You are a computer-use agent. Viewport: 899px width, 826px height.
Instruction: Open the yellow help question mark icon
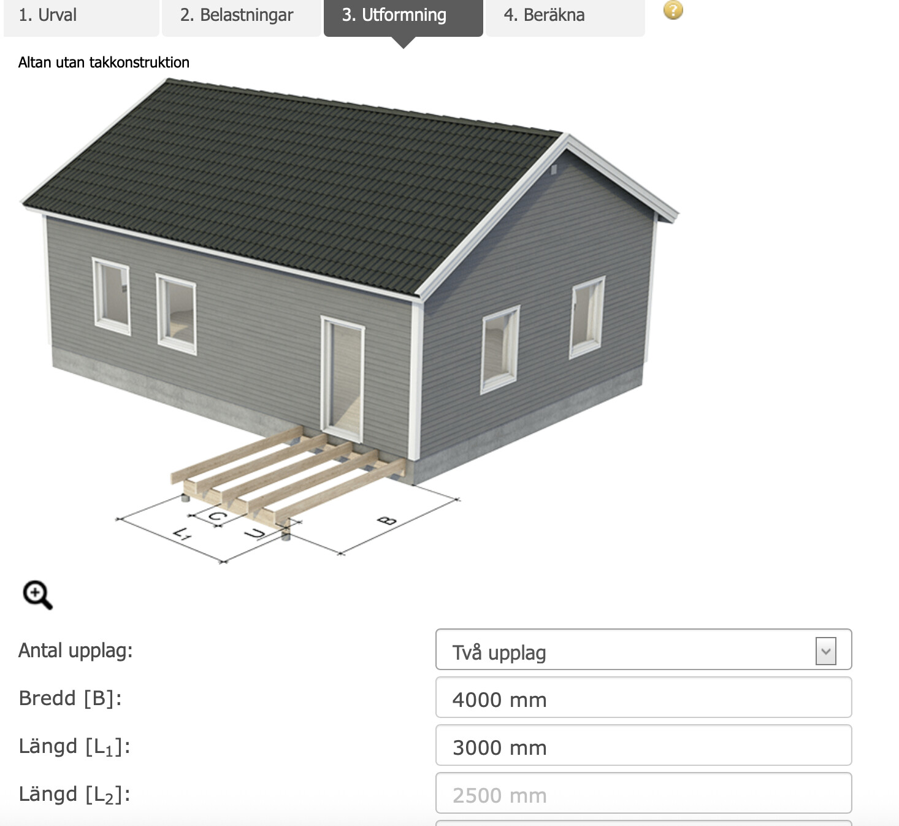[x=673, y=10]
